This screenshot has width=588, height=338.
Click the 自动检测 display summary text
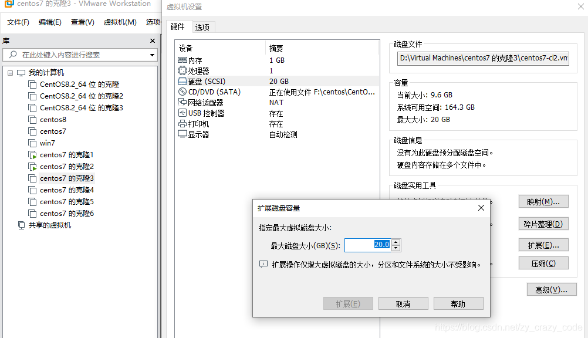pyautogui.click(x=283, y=134)
